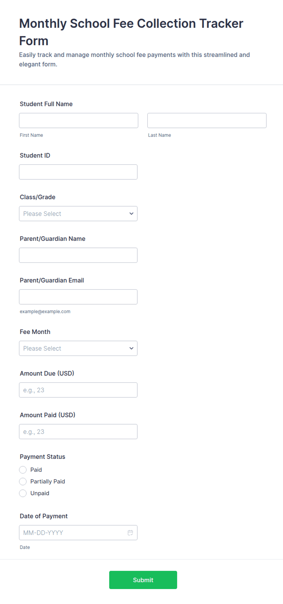Click the Payment Status label

point(43,457)
